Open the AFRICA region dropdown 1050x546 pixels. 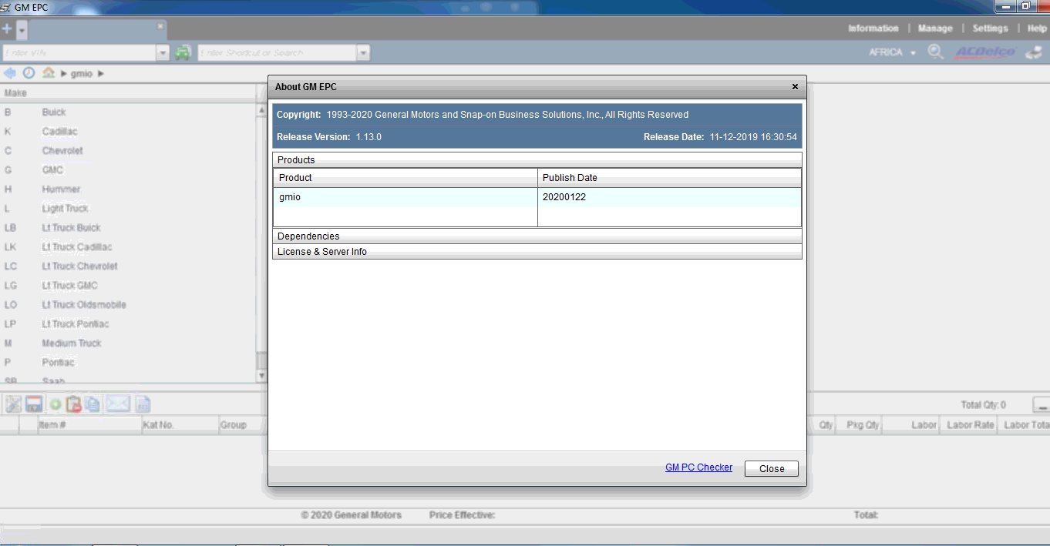892,52
